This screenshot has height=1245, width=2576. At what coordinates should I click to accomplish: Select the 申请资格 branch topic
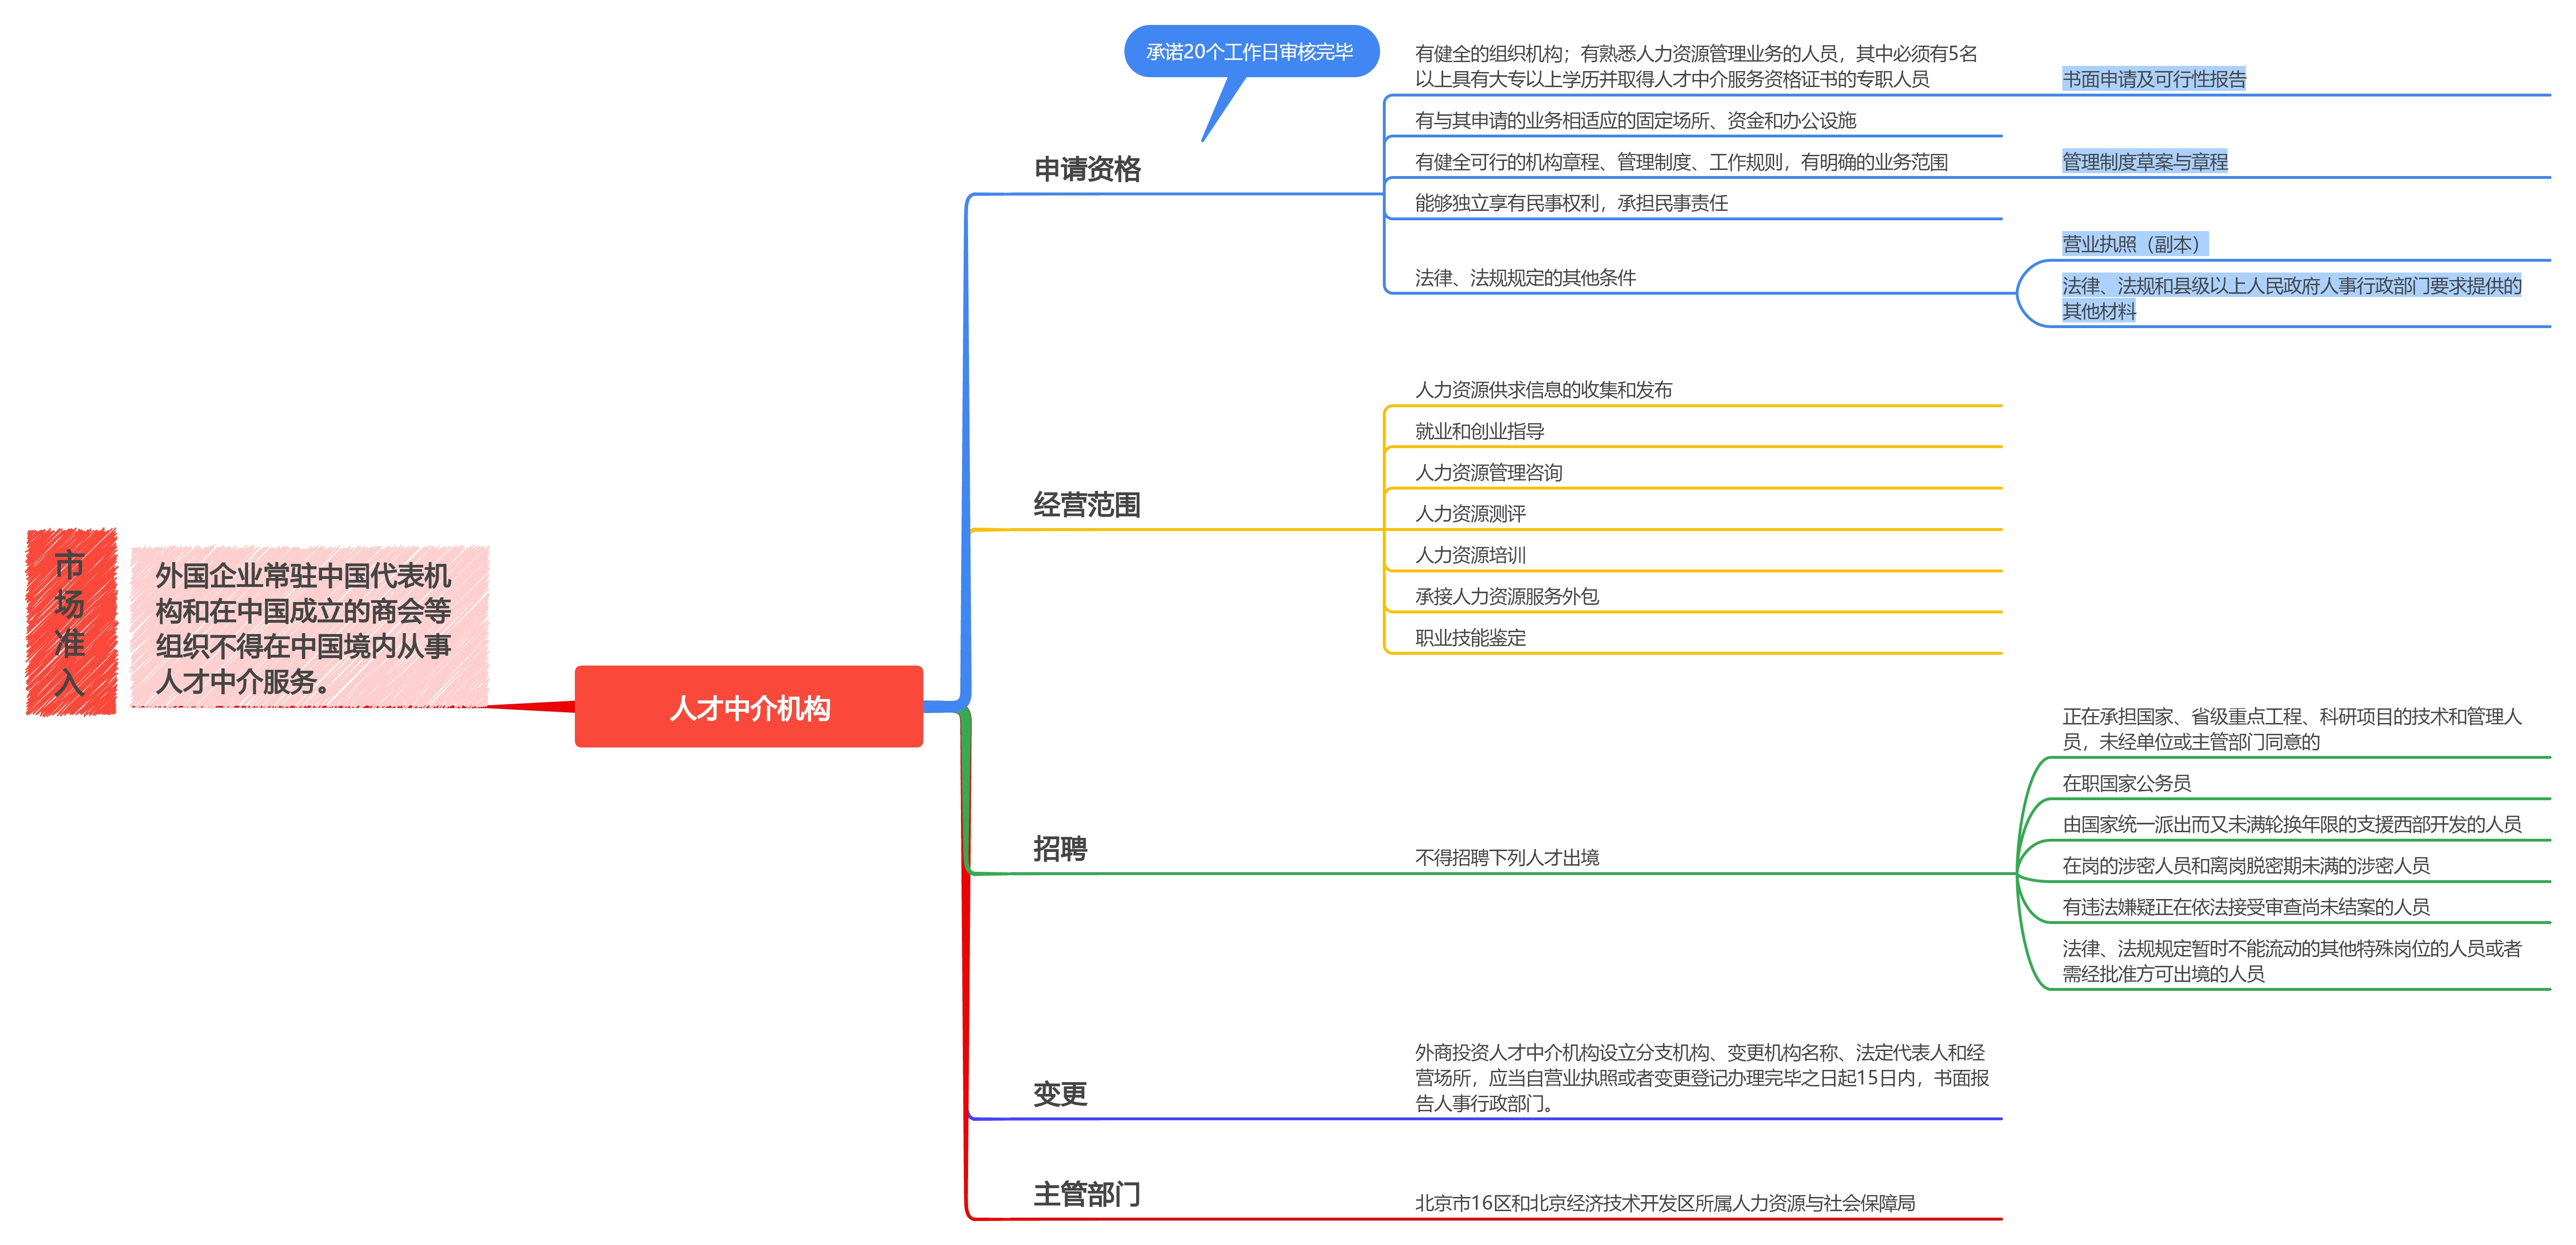[1087, 169]
